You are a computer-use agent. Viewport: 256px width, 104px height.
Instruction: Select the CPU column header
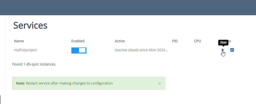click(x=197, y=41)
